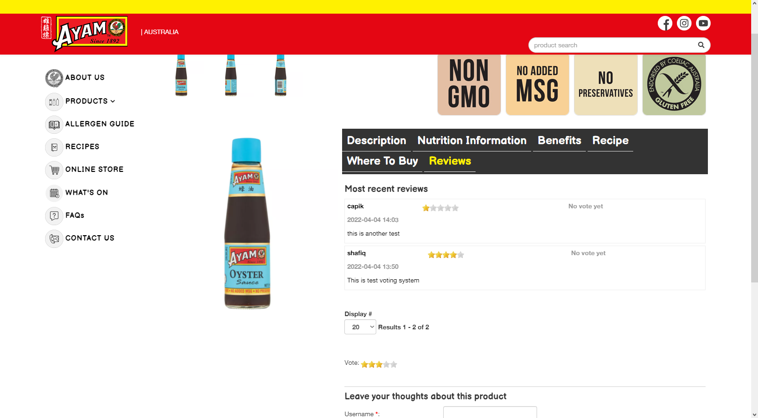758x418 pixels.
Task: Open Ayam YouTube channel icon
Action: coord(703,23)
